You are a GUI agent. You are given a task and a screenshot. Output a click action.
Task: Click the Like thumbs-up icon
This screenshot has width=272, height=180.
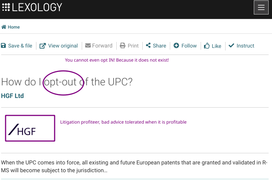coord(207,46)
